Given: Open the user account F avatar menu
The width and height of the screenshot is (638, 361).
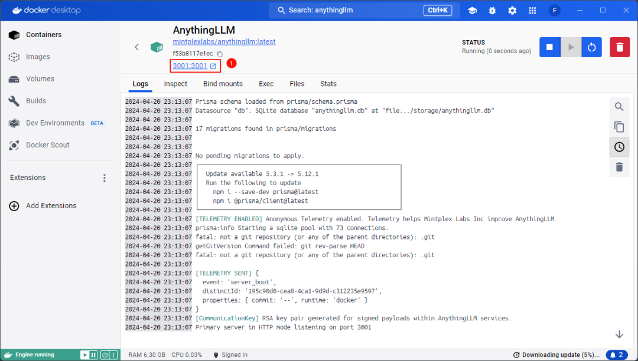Looking at the screenshot, I should tap(554, 11).
